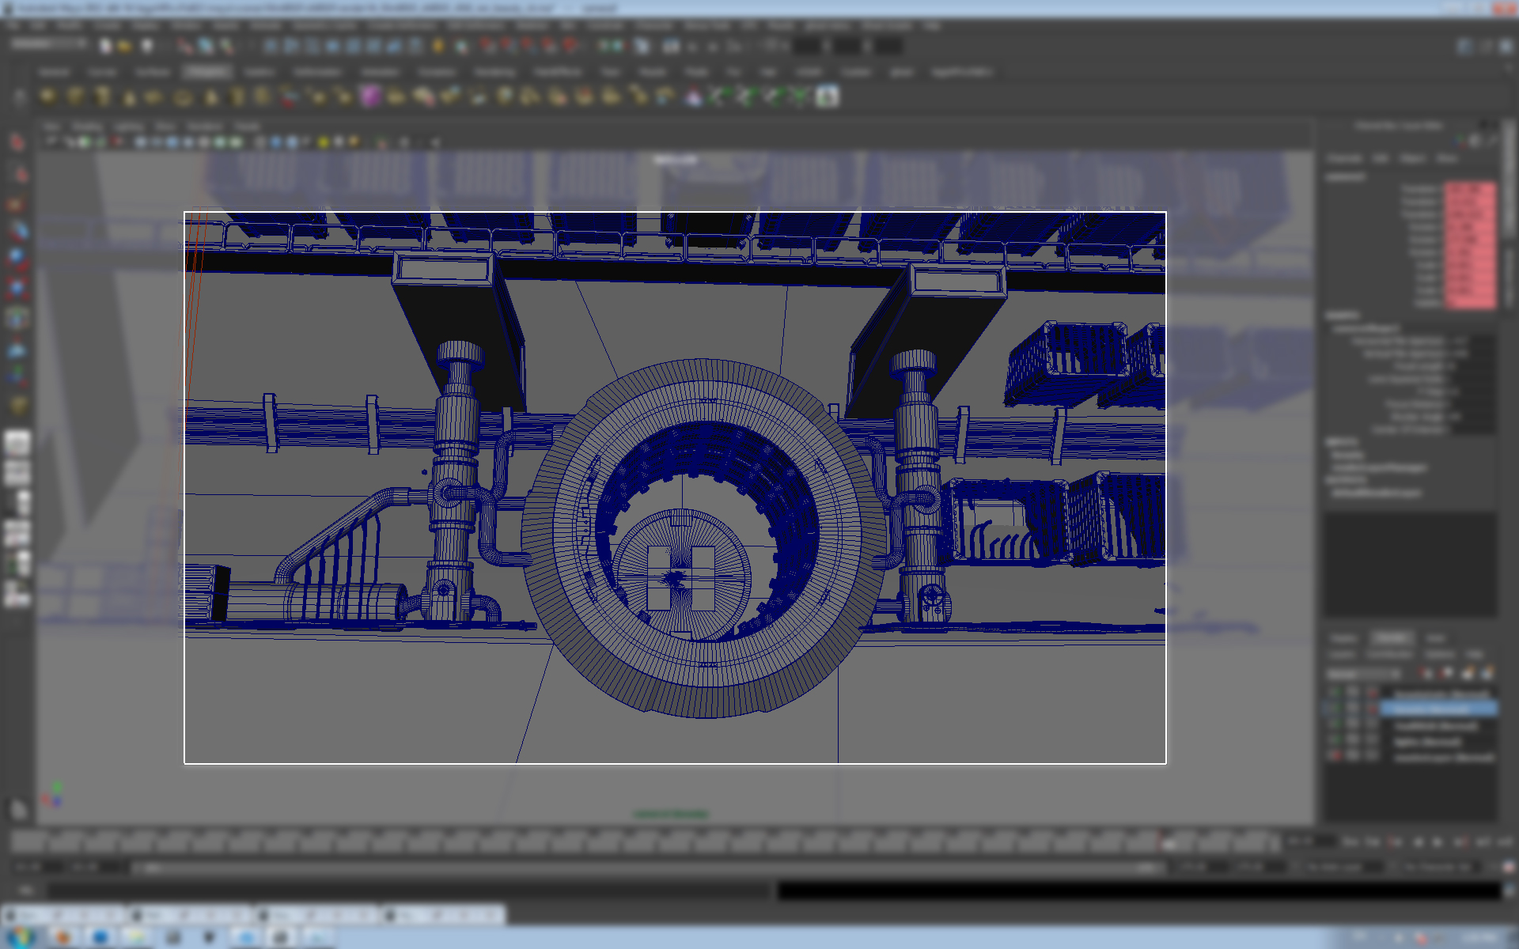Click the Windows Start button
The image size is (1519, 949).
pyautogui.click(x=21, y=937)
